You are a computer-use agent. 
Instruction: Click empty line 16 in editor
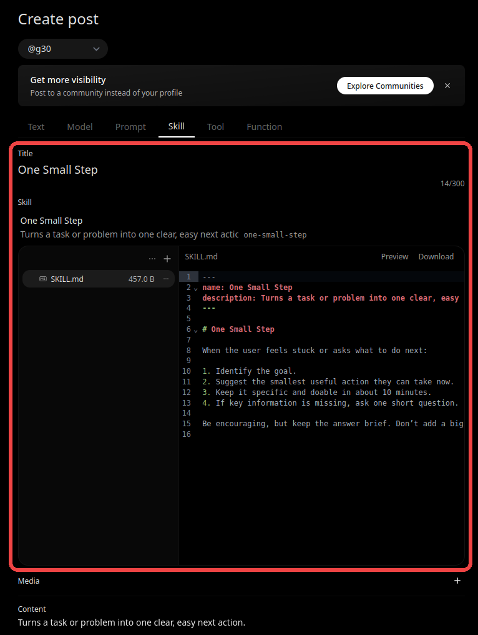click(331, 434)
